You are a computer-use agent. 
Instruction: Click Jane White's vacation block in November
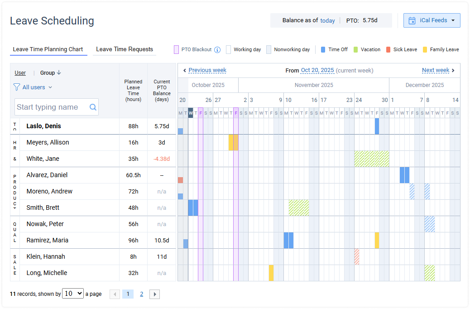[x=372, y=159]
